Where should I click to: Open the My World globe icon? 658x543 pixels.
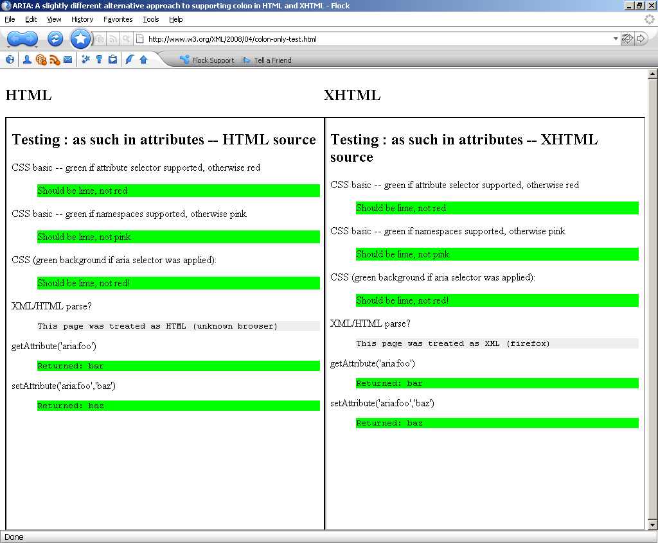pyautogui.click(x=10, y=60)
